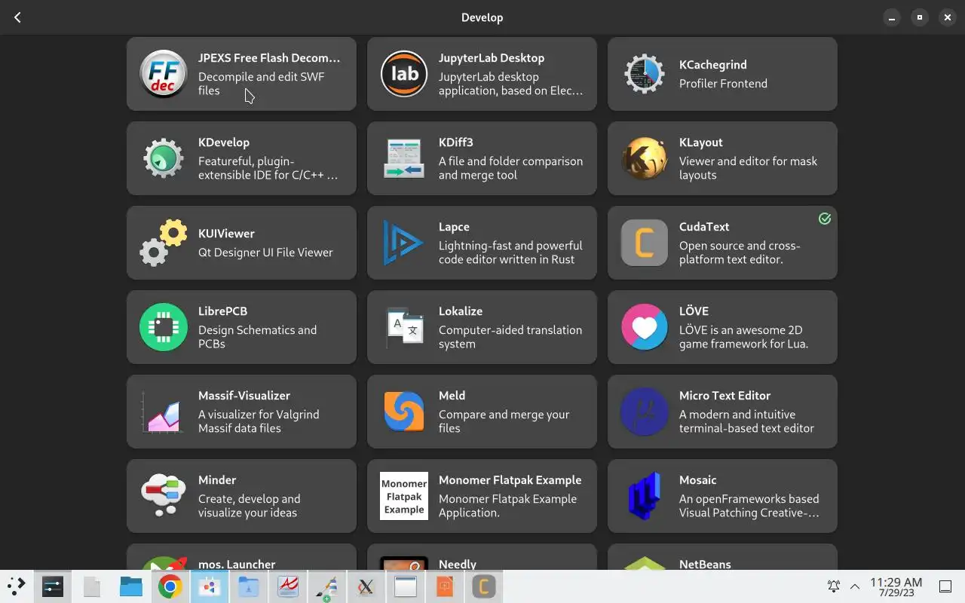Click the Lapce blue triangle icon
Viewport: 965px width, 603px height.
point(403,243)
